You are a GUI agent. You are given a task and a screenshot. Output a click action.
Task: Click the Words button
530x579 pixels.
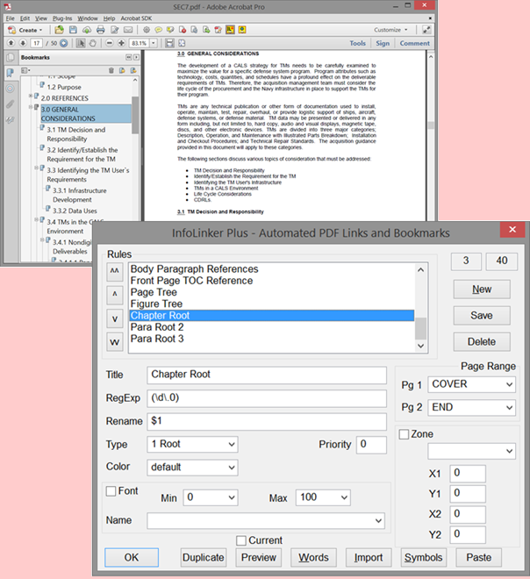[x=313, y=557]
